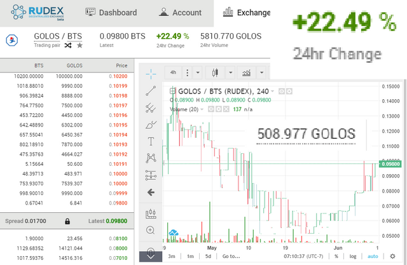The image size is (407, 265).
Task: Select the buy order priced 0.08000
Action: [67, 248]
